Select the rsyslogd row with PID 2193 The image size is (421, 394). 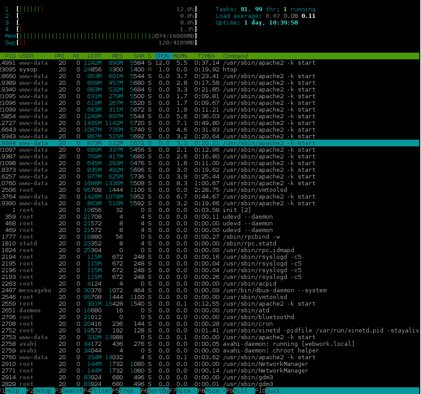tap(209, 277)
